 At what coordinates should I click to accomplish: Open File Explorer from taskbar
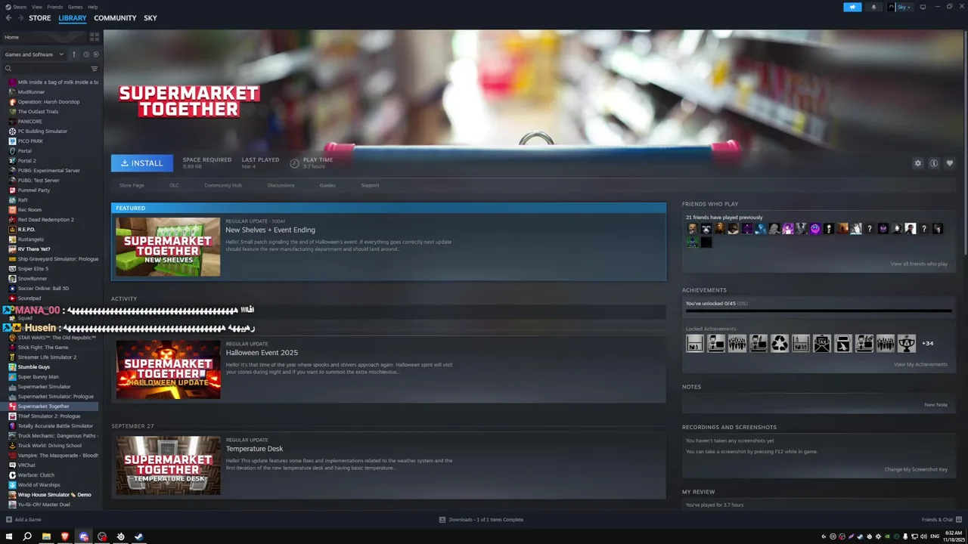(46, 536)
